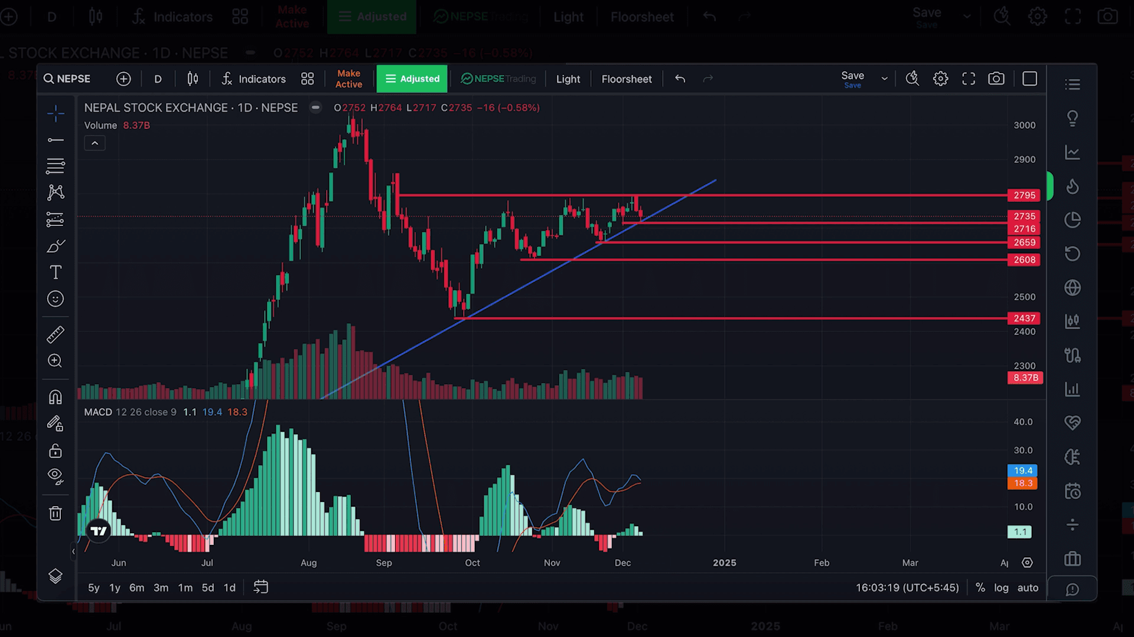Click the redo arrow
The image size is (1134, 637).
(708, 79)
